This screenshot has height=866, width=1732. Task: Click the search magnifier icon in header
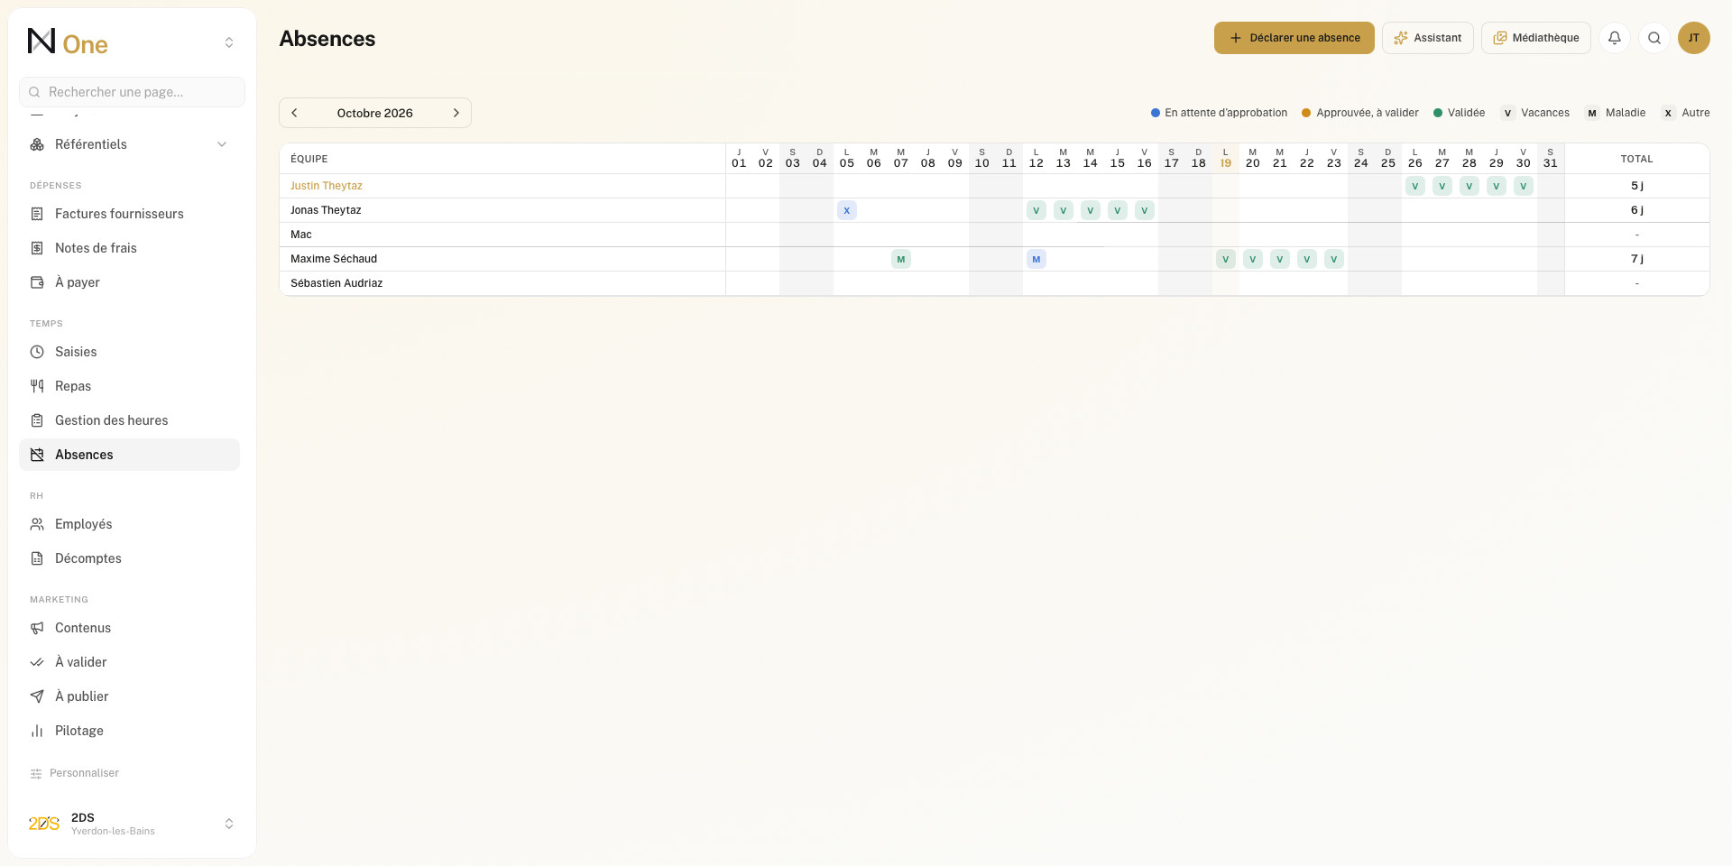[x=1654, y=38]
